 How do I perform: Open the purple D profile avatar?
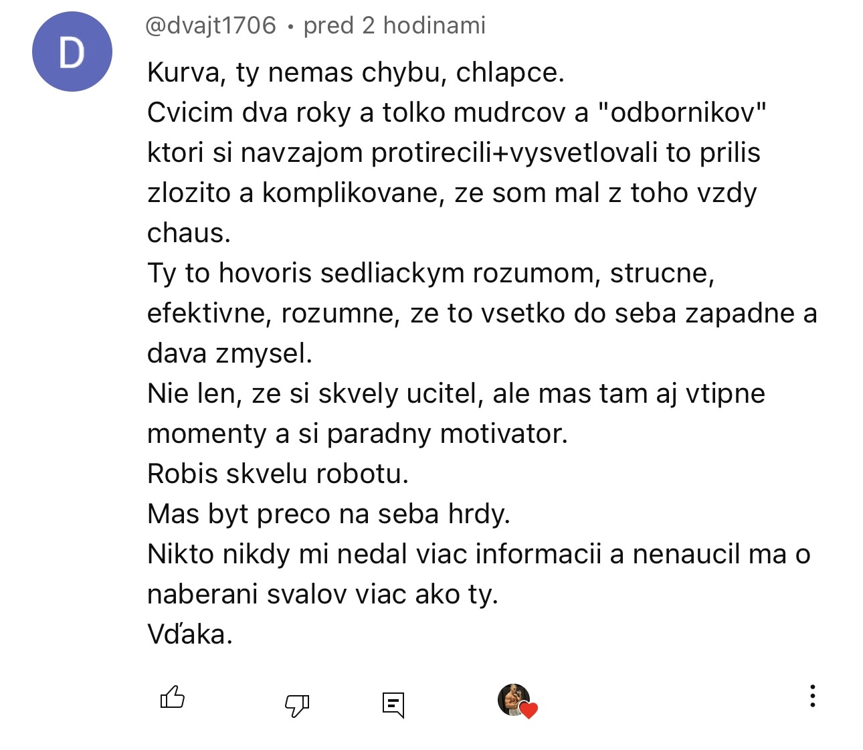point(72,52)
